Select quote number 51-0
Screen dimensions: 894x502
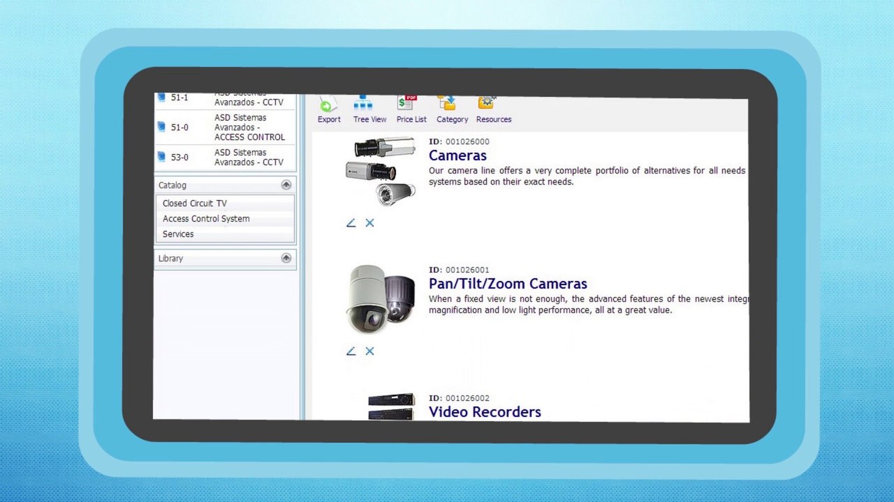coord(179,128)
